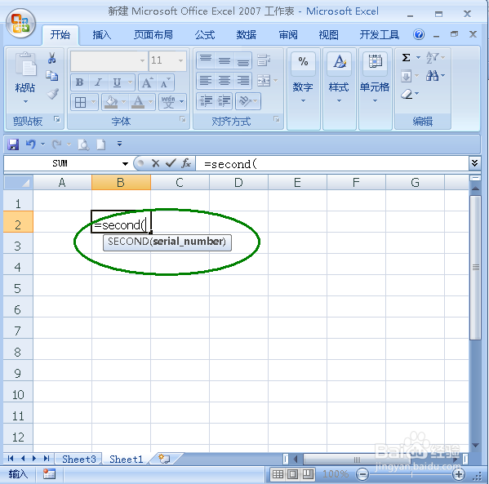Viewport: 489px width, 484px height.
Task: Increase font size with large A icon
Action: click(147, 82)
